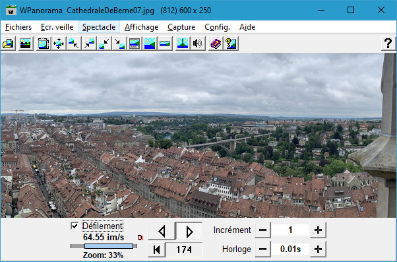Open the Affichage menu
This screenshot has height=262, width=397.
tap(142, 27)
